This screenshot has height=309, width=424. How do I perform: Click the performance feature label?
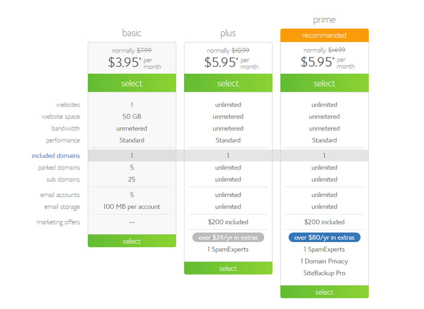[x=63, y=141]
